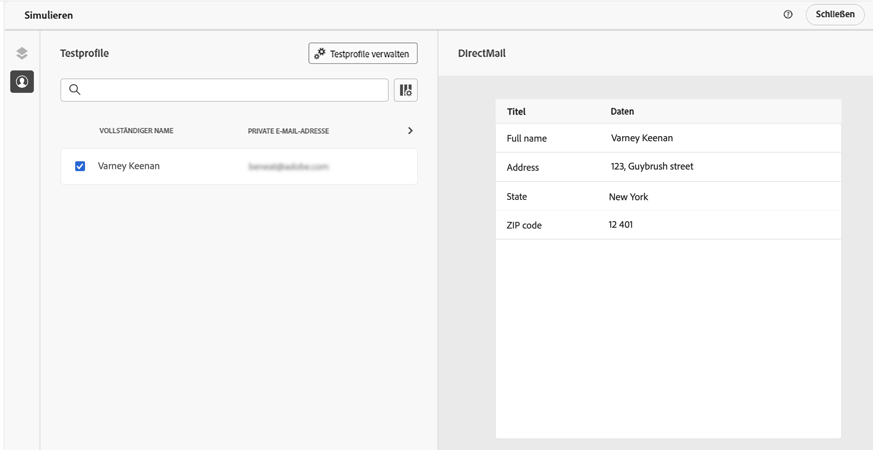The height and width of the screenshot is (450, 873).
Task: Click the search magnifier icon
Action: point(75,90)
